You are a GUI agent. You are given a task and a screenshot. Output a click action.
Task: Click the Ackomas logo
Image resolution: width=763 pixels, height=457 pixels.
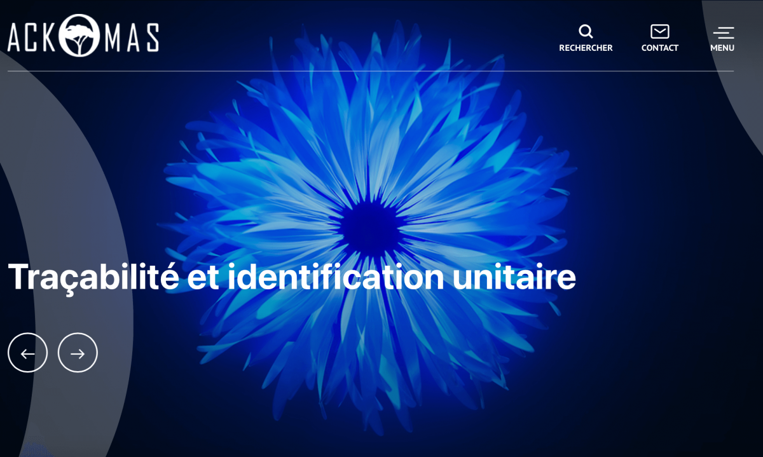(x=83, y=36)
